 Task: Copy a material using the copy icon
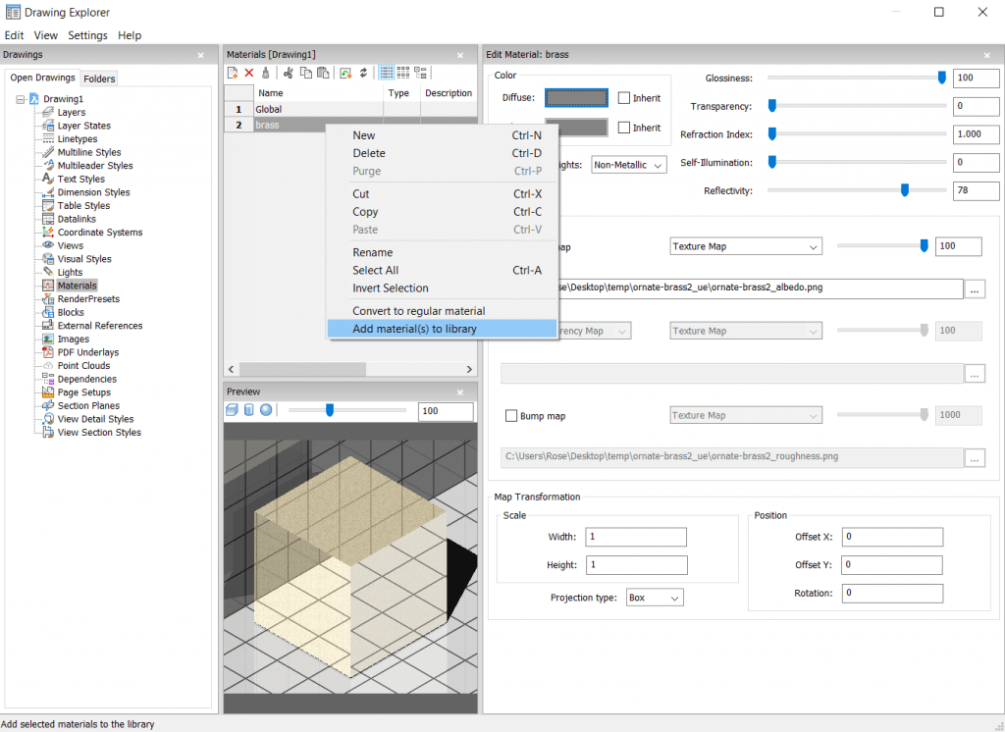coord(305,73)
